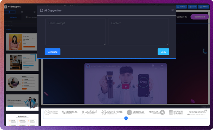The width and height of the screenshot is (214, 130).
Task: Play the barber YouTube video
Action: [125, 87]
